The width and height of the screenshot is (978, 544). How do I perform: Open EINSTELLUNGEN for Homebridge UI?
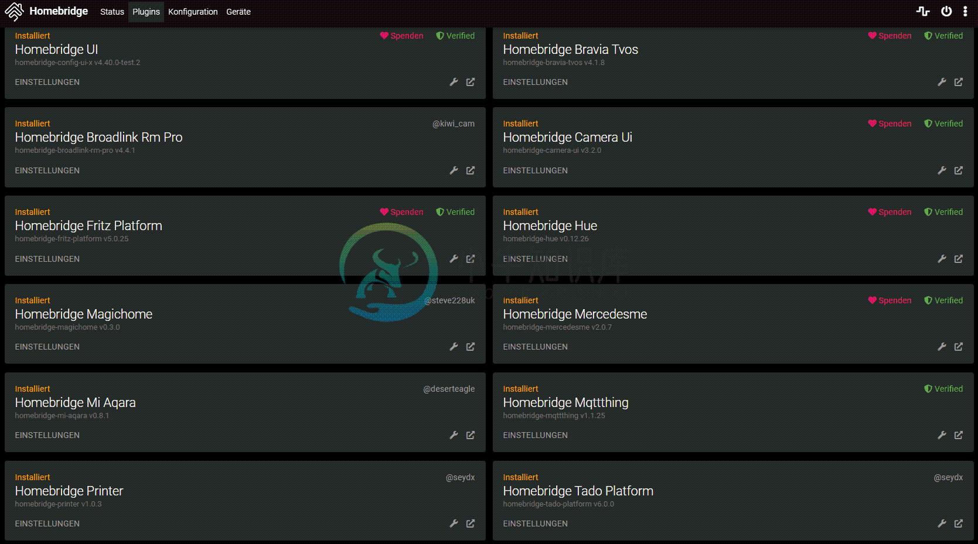tap(47, 82)
